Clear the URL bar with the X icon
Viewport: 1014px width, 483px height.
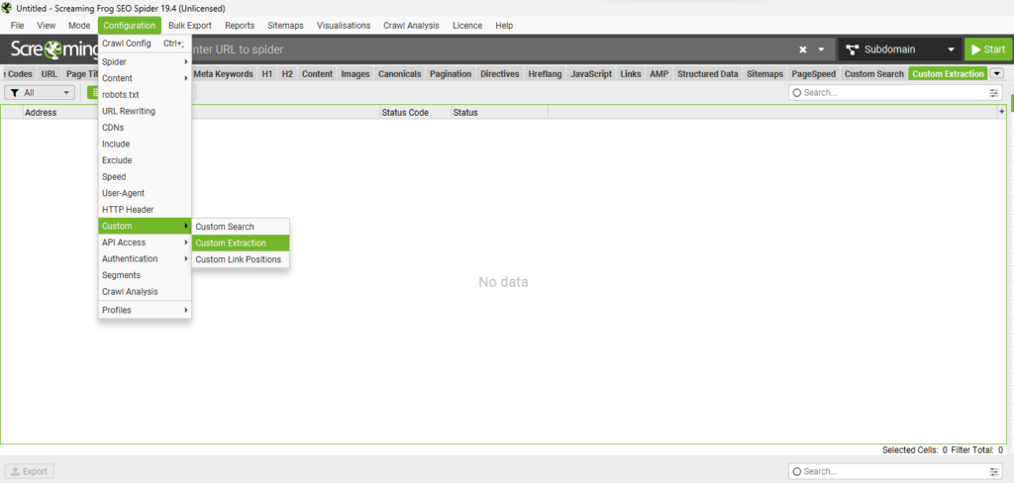point(802,49)
